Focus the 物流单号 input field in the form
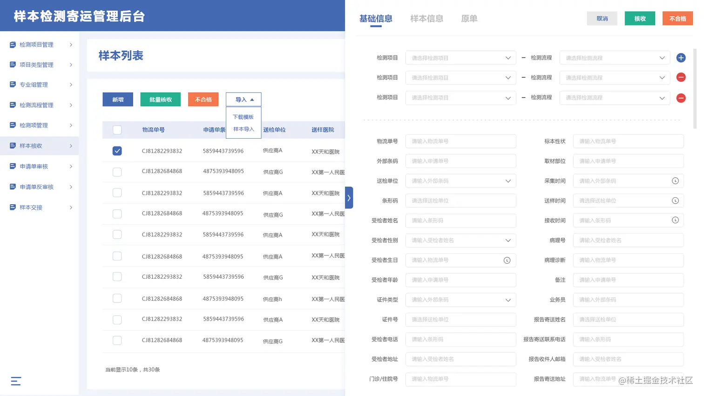This screenshot has height=396, width=704. (x=460, y=141)
